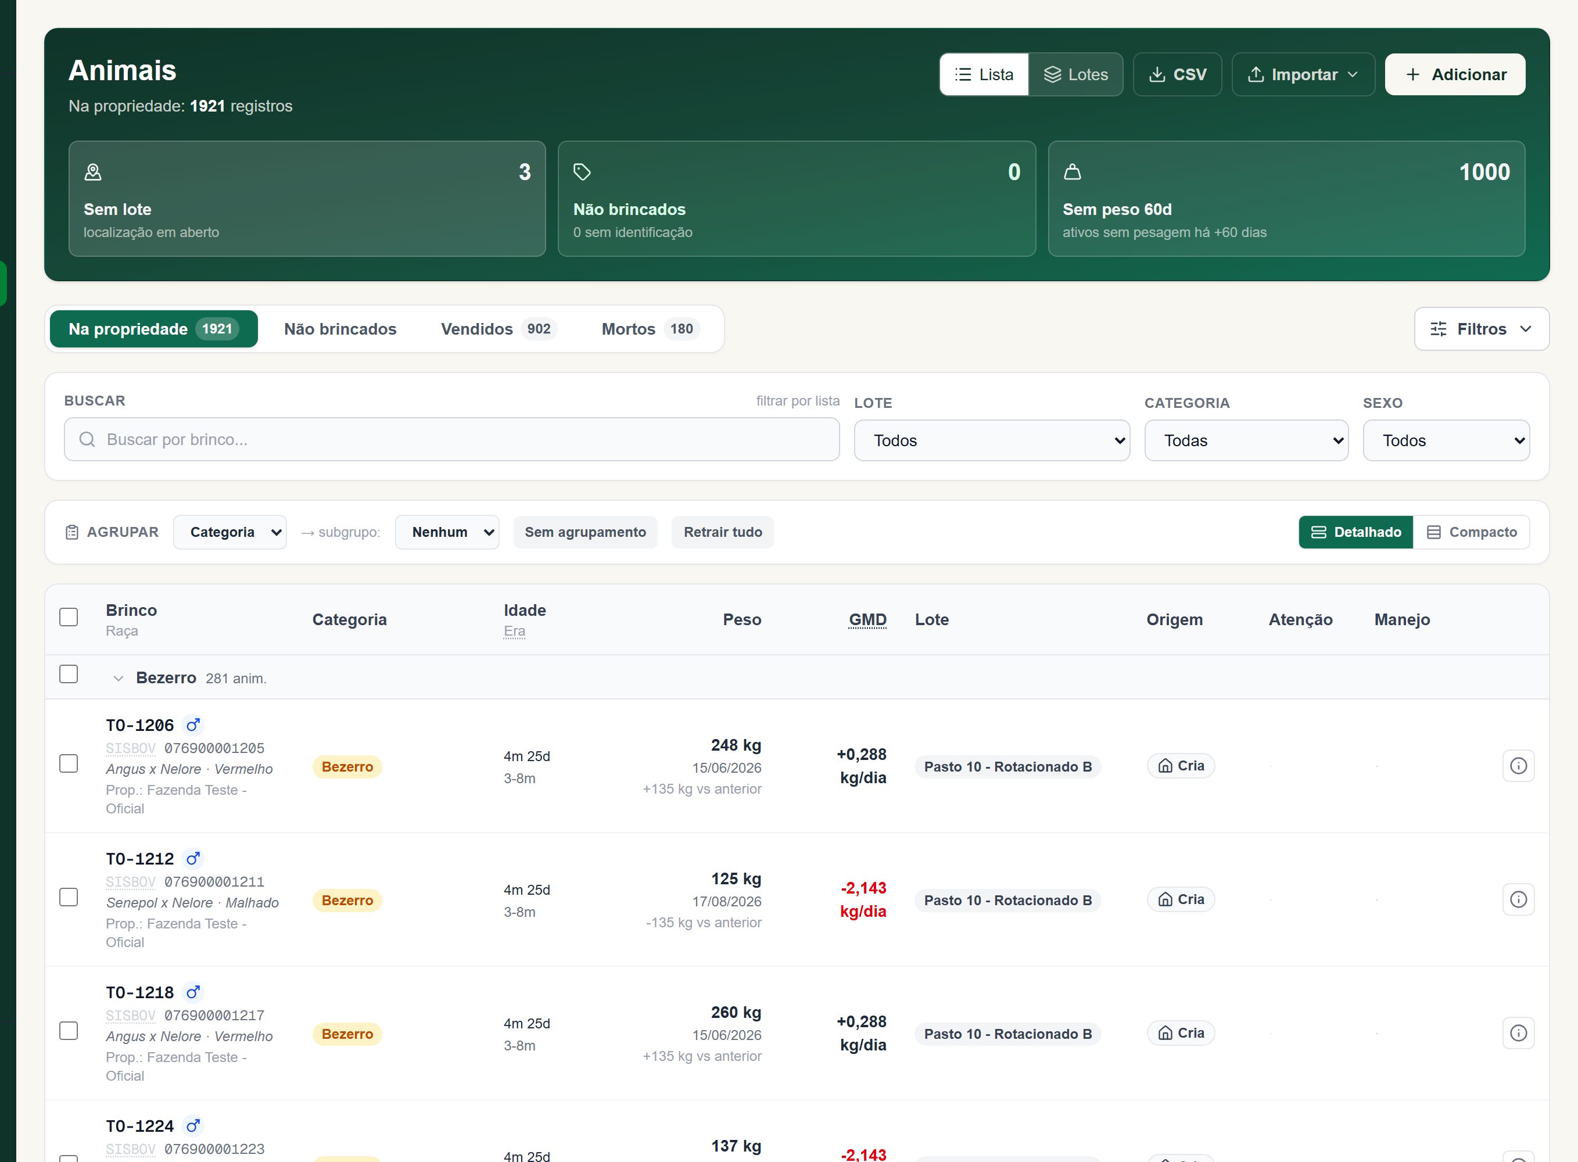Open the Na propriedade tab
The width and height of the screenshot is (1578, 1162).
(x=153, y=328)
